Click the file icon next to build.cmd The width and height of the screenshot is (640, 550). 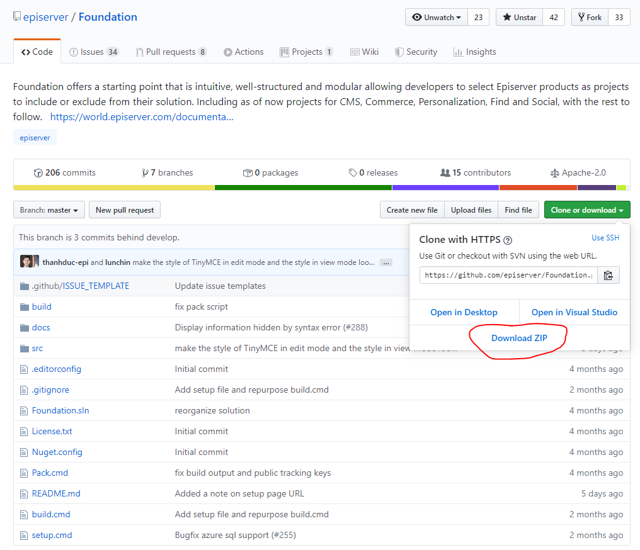24,515
